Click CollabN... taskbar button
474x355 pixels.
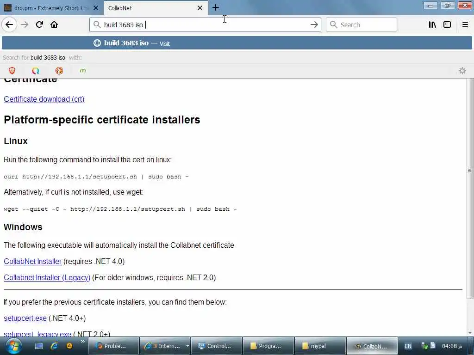[x=372, y=346]
